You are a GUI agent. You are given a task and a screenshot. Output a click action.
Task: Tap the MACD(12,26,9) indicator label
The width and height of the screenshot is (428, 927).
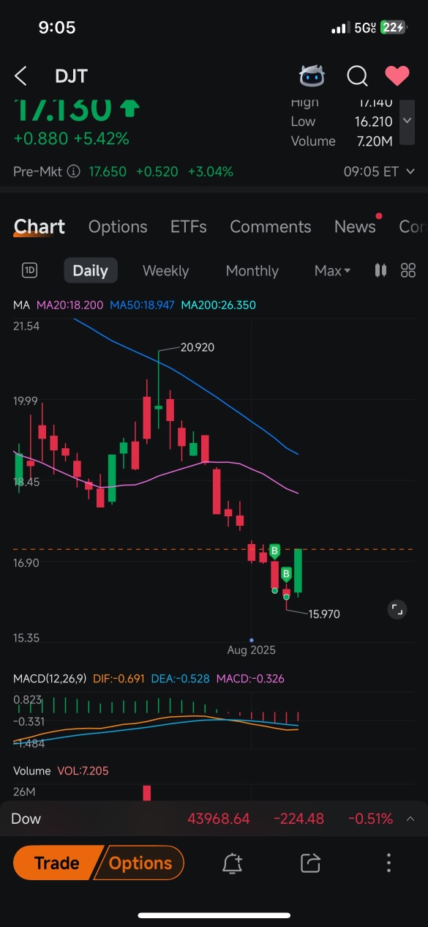(x=50, y=679)
